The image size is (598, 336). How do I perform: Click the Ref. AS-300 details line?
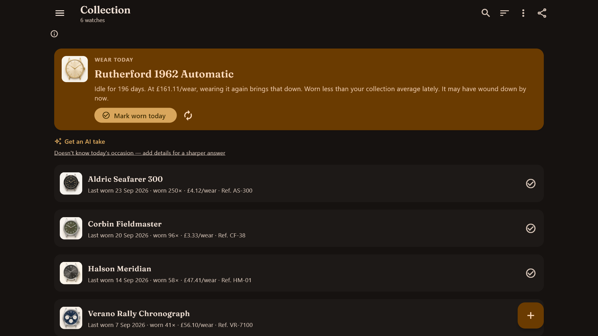[x=170, y=191]
